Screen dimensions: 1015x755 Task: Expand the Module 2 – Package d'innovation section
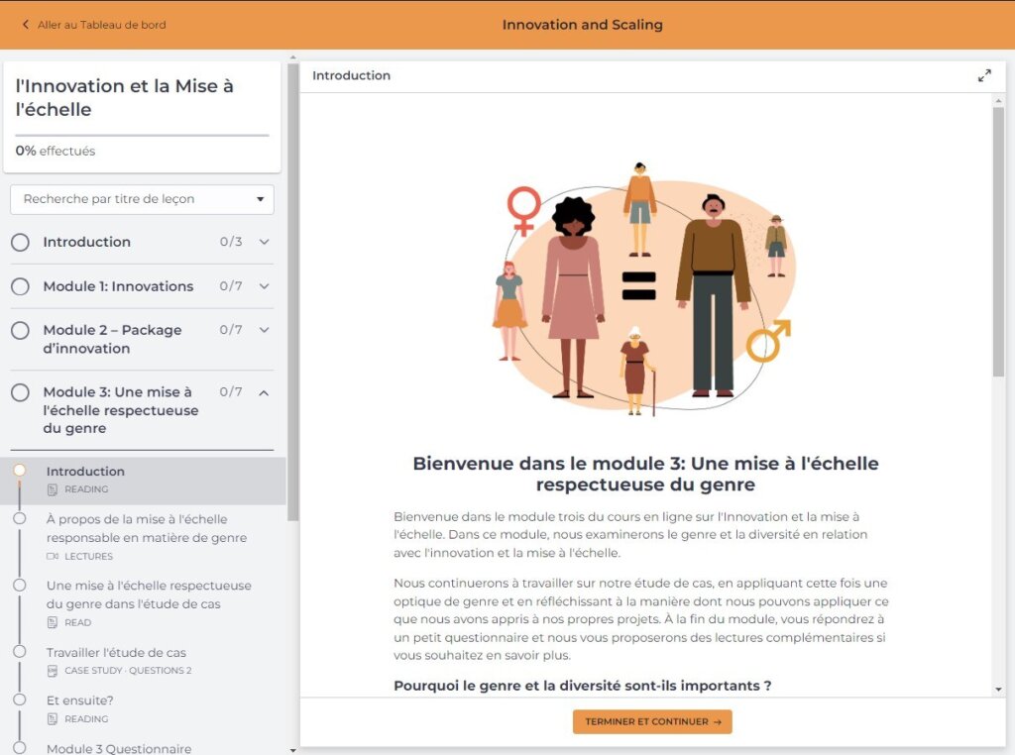(x=264, y=329)
